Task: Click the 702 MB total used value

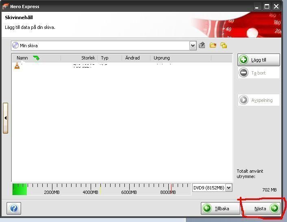Action: (270, 190)
